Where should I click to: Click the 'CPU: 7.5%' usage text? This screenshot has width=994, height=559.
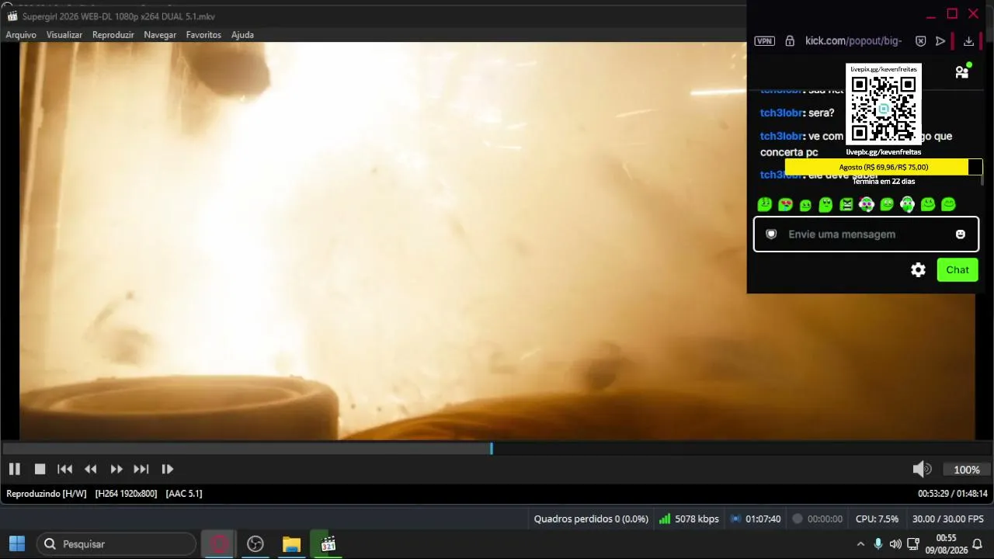pyautogui.click(x=877, y=519)
